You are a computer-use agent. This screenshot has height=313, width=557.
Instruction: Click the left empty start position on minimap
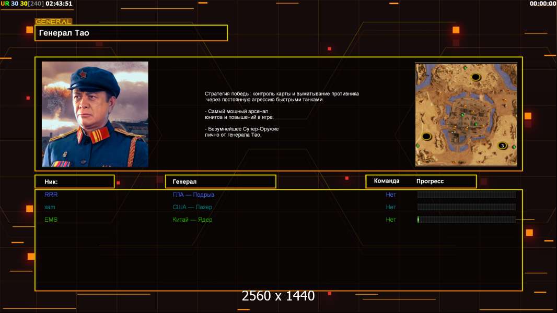(426, 137)
